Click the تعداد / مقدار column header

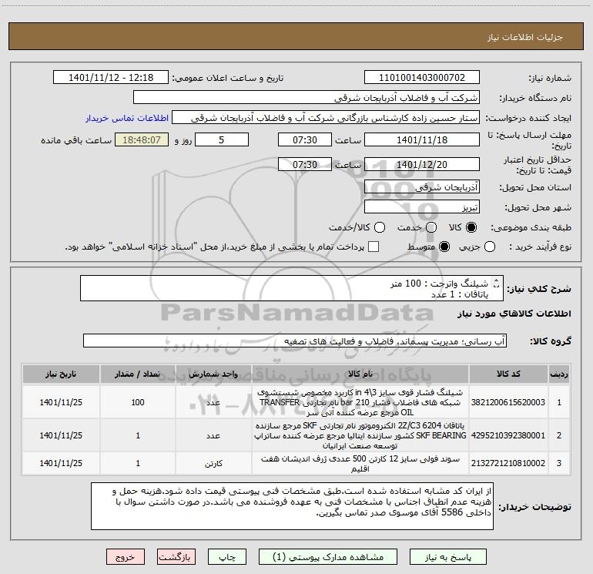point(138,374)
